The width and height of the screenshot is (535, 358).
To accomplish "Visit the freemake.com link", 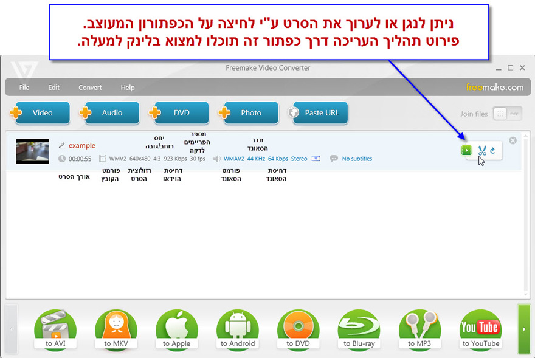I will pyautogui.click(x=495, y=88).
